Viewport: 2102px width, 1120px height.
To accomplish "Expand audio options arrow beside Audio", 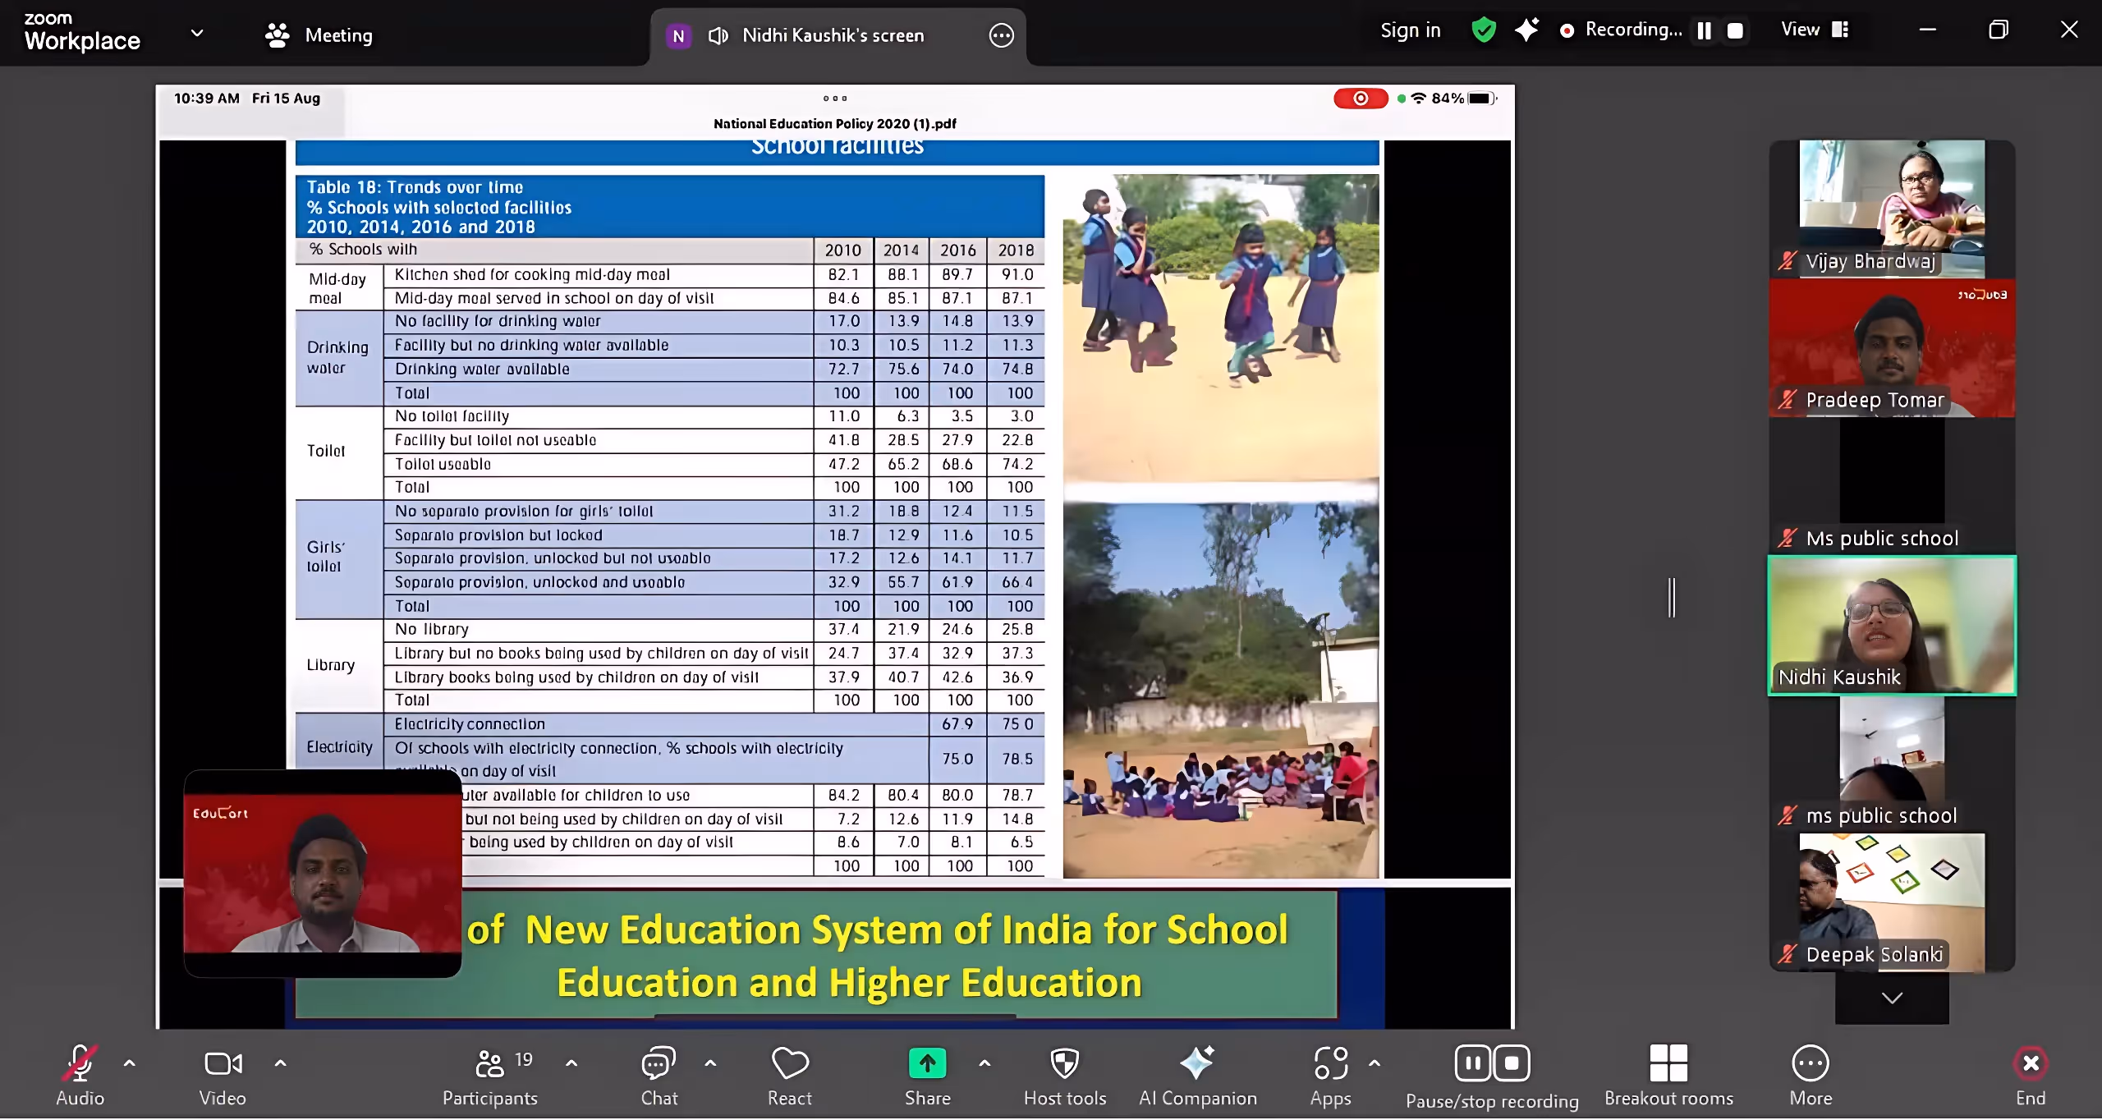I will tap(129, 1063).
